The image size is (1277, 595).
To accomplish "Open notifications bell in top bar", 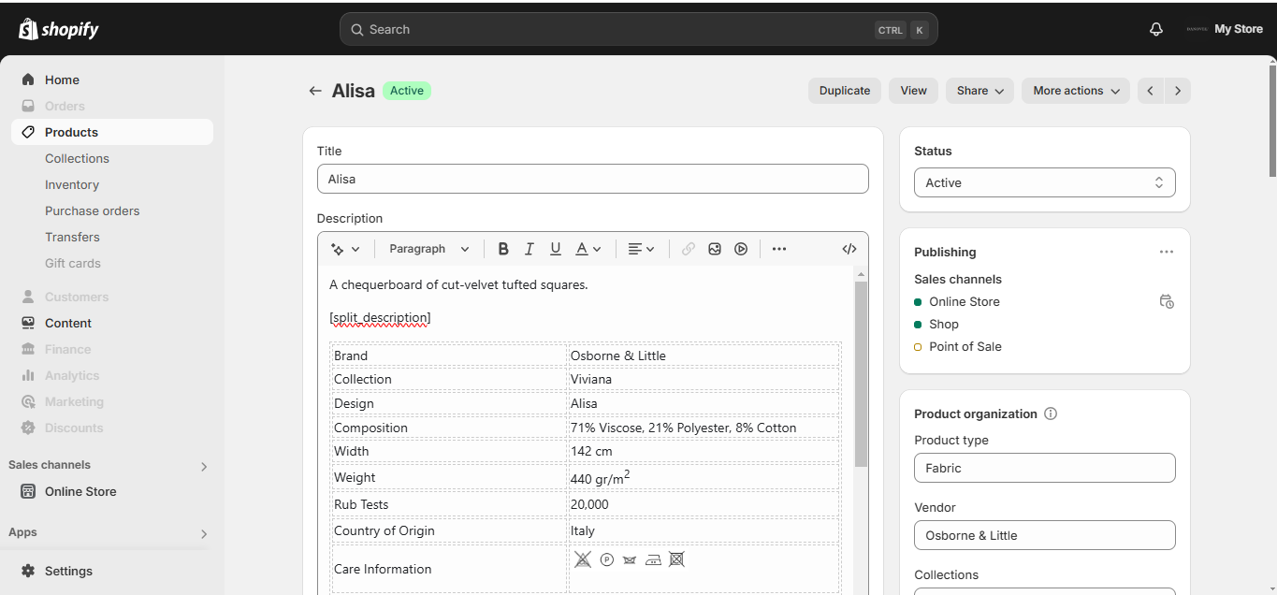I will pos(1156,29).
